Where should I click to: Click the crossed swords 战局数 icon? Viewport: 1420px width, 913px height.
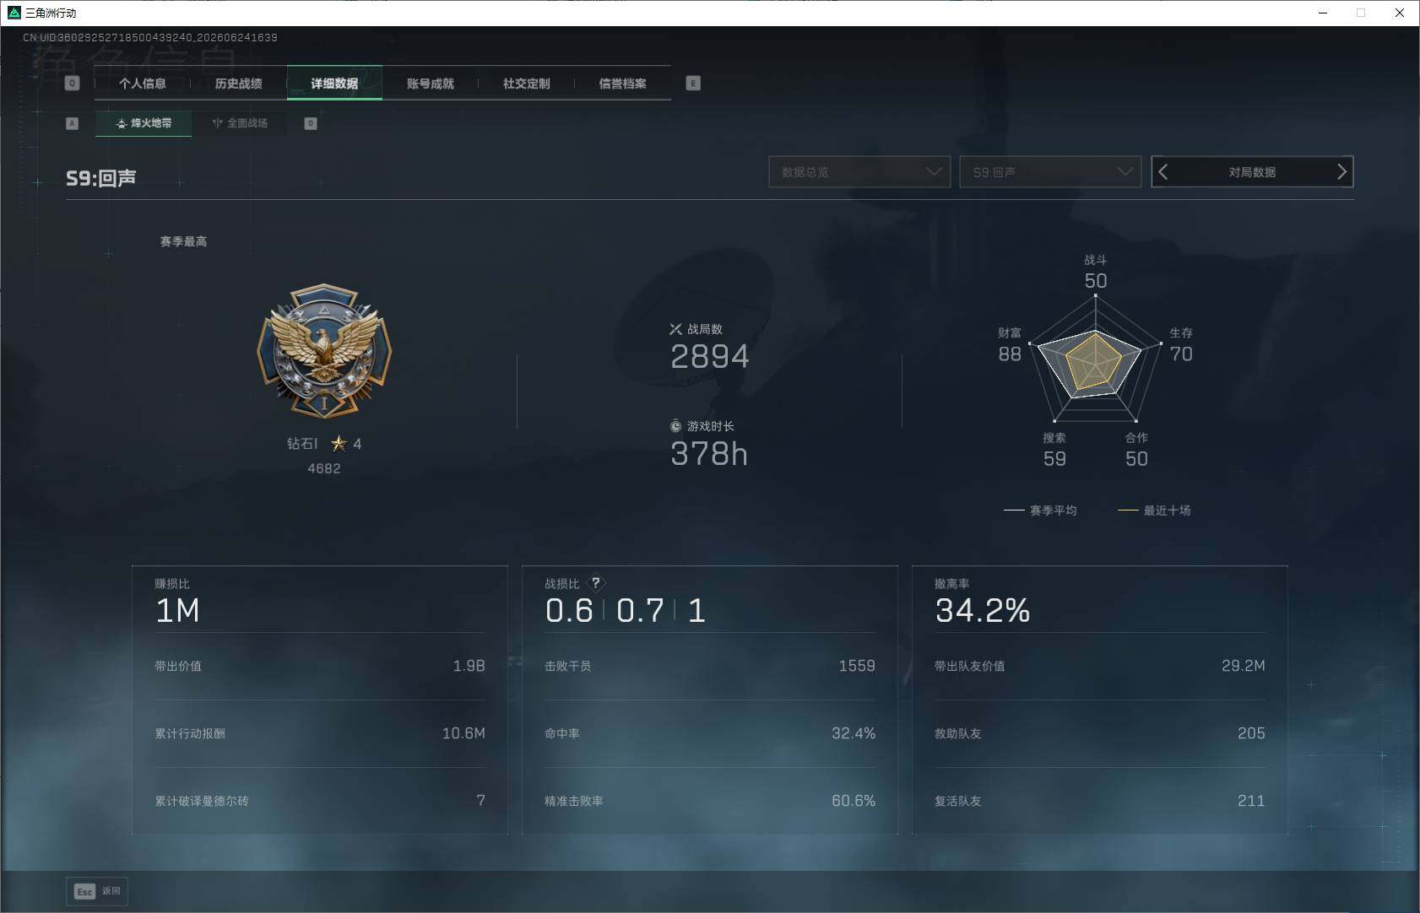(675, 329)
